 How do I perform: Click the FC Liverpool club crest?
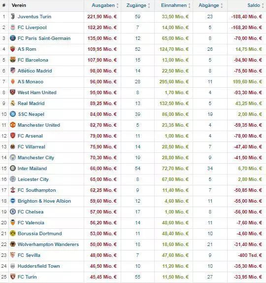click(13, 28)
